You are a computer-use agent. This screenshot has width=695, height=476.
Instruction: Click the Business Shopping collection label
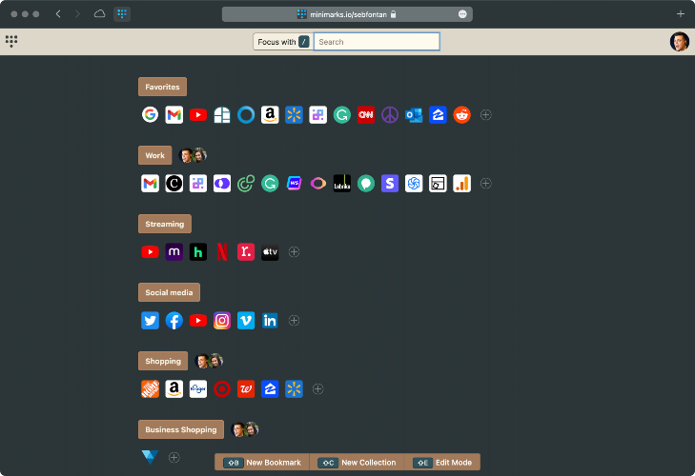point(181,429)
